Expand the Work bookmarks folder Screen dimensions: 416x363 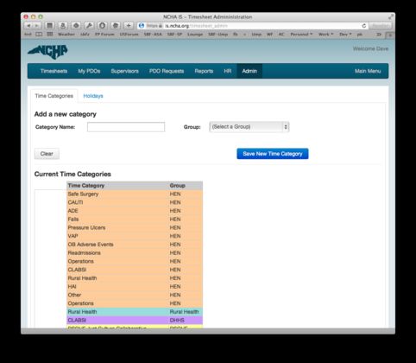tap(325, 35)
